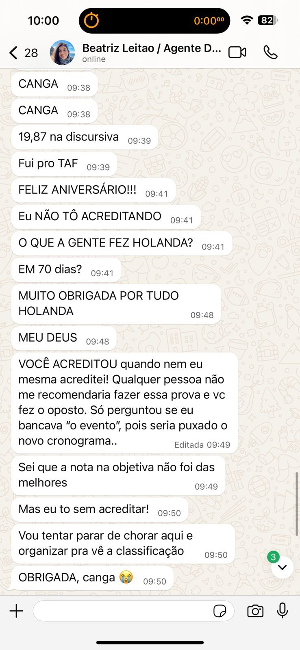Tap the 28 unread chats counter

coord(31,53)
